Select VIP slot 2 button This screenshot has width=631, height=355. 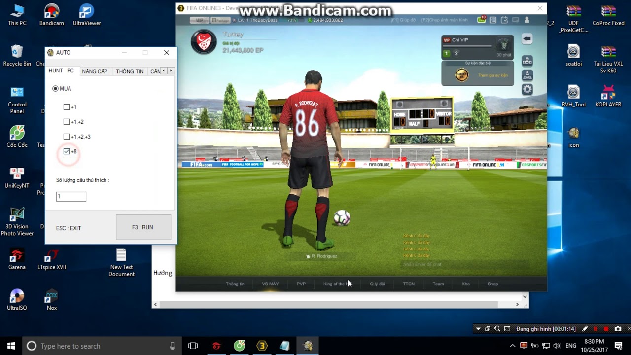456,53
